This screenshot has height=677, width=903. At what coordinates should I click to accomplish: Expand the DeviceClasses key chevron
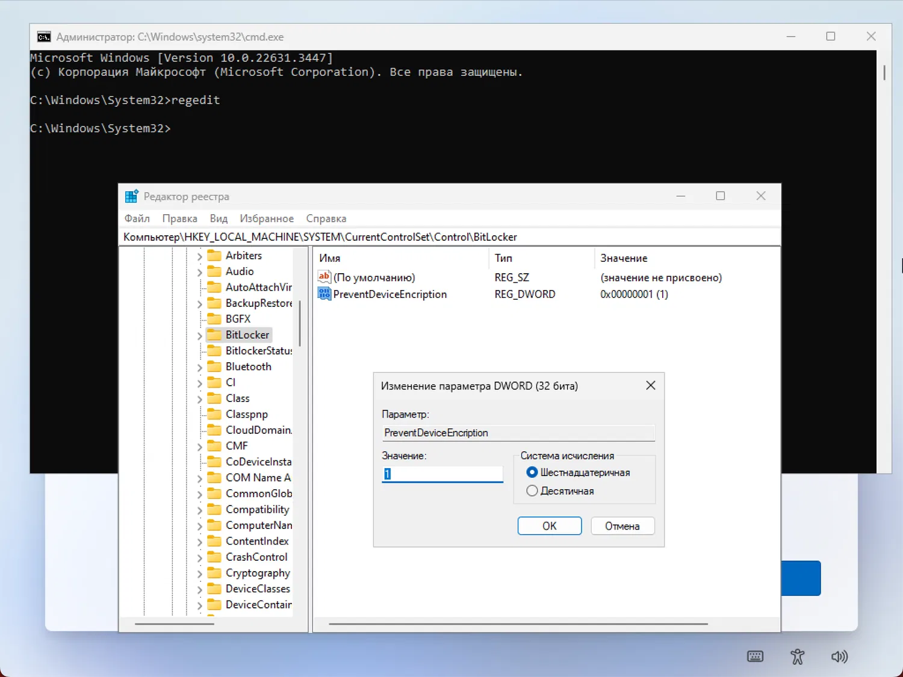199,590
